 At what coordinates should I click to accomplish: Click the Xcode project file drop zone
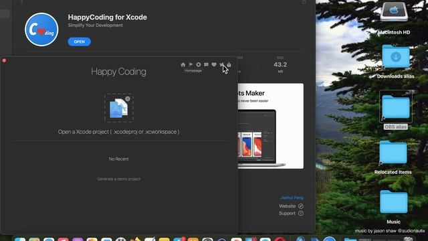point(119,108)
